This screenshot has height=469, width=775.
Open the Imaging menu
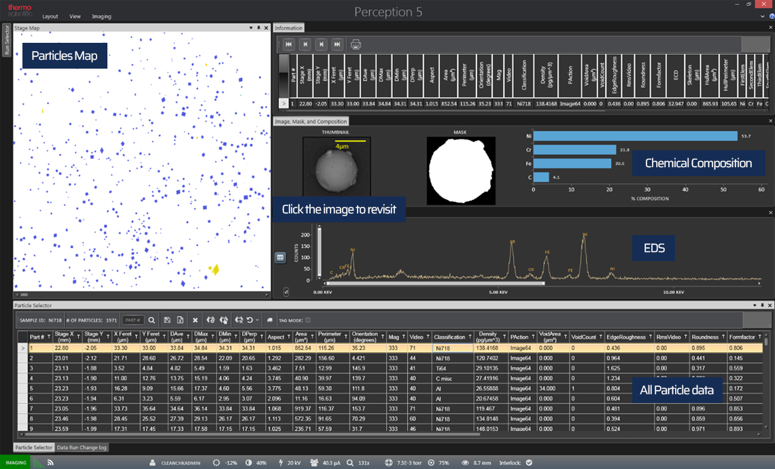[101, 16]
